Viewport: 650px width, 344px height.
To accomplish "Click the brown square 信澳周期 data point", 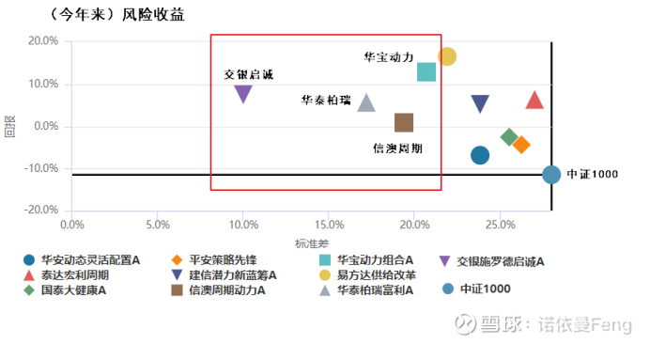I will [x=404, y=123].
